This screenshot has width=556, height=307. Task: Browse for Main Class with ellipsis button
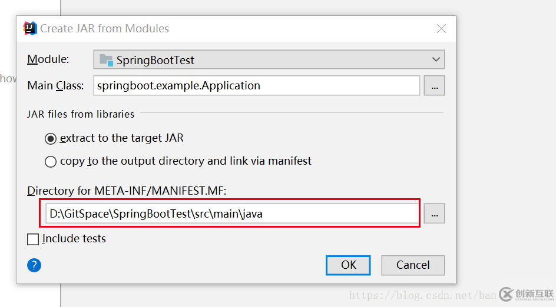(x=435, y=85)
